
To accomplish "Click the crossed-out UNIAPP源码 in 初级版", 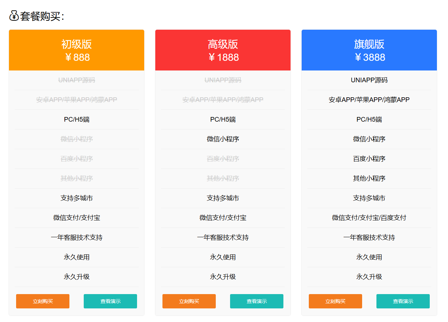I will click(77, 80).
